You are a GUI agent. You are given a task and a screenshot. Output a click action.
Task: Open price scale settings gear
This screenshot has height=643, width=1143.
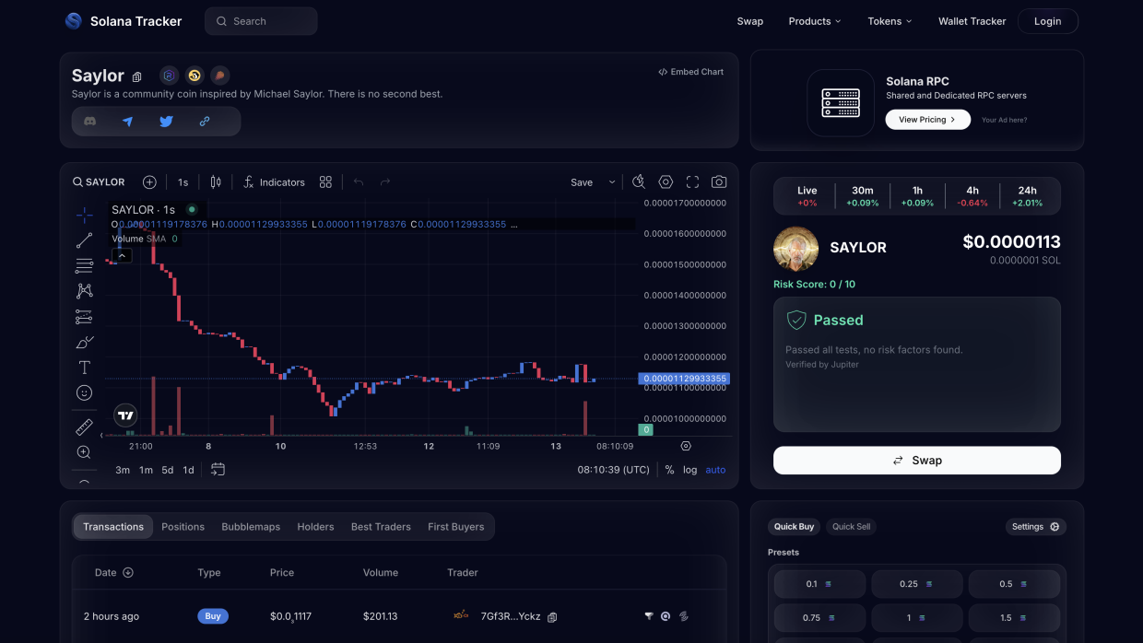(686, 446)
